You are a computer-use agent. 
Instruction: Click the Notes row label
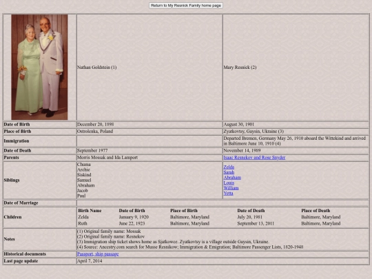click(10, 239)
